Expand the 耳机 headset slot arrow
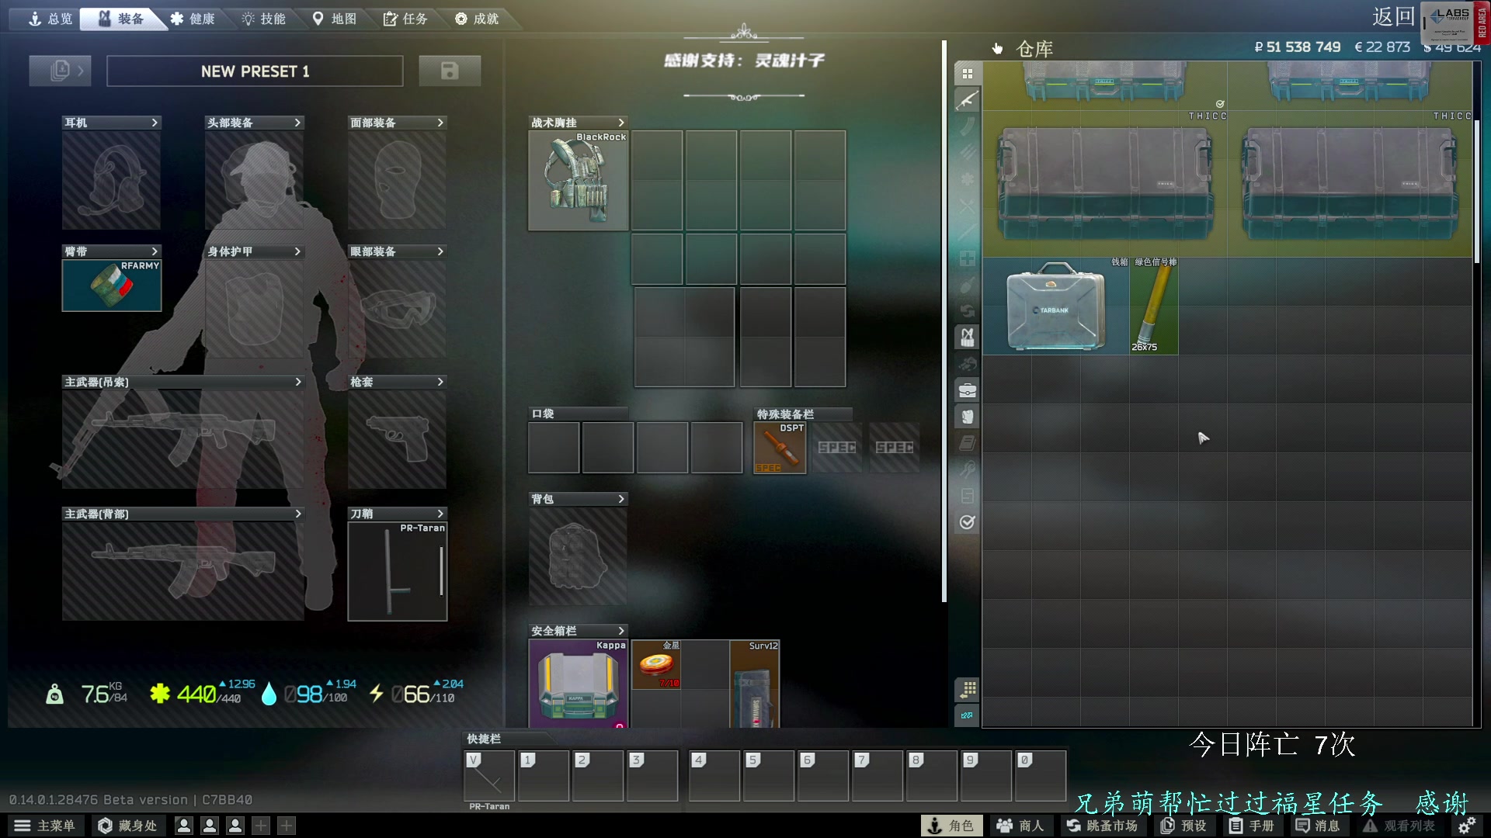Image resolution: width=1491 pixels, height=838 pixels. click(155, 123)
